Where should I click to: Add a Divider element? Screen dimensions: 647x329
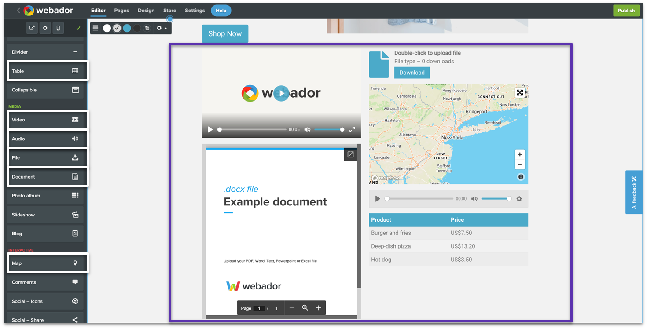pos(45,52)
